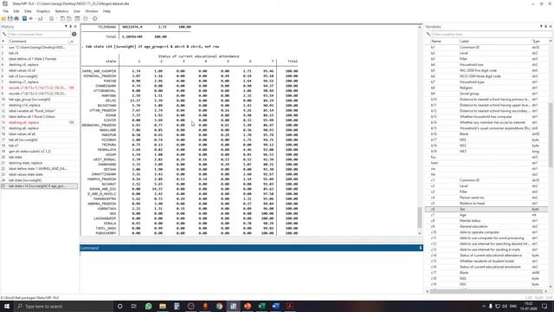
Task: Click the Variables panel horizontal scrollbar
Action: (486, 291)
